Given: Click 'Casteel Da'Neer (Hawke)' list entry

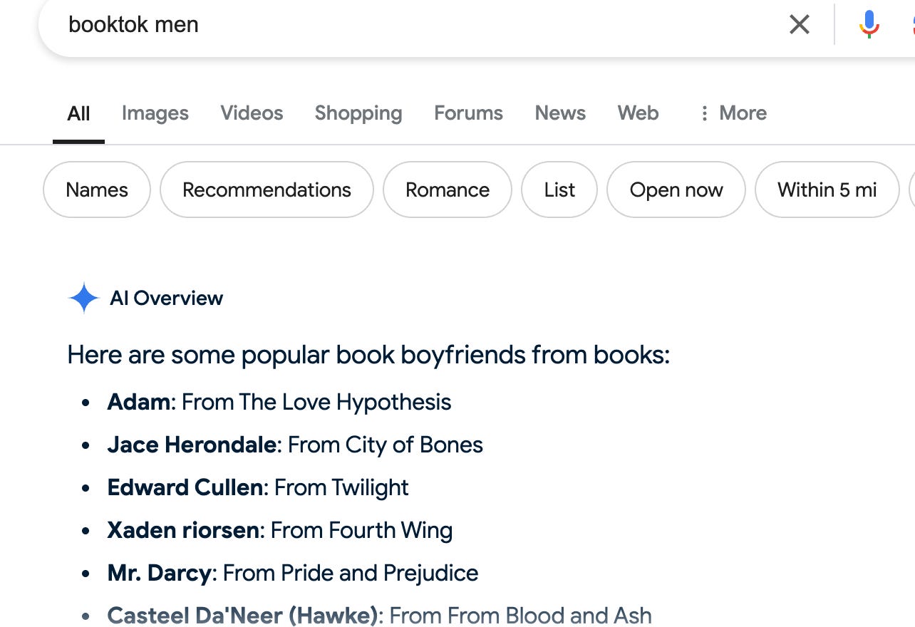Looking at the screenshot, I should [242, 616].
